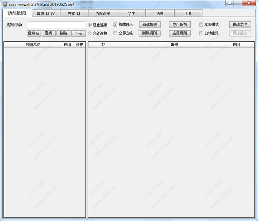
Task: Click the 删除规则 button
Action: (x=150, y=33)
